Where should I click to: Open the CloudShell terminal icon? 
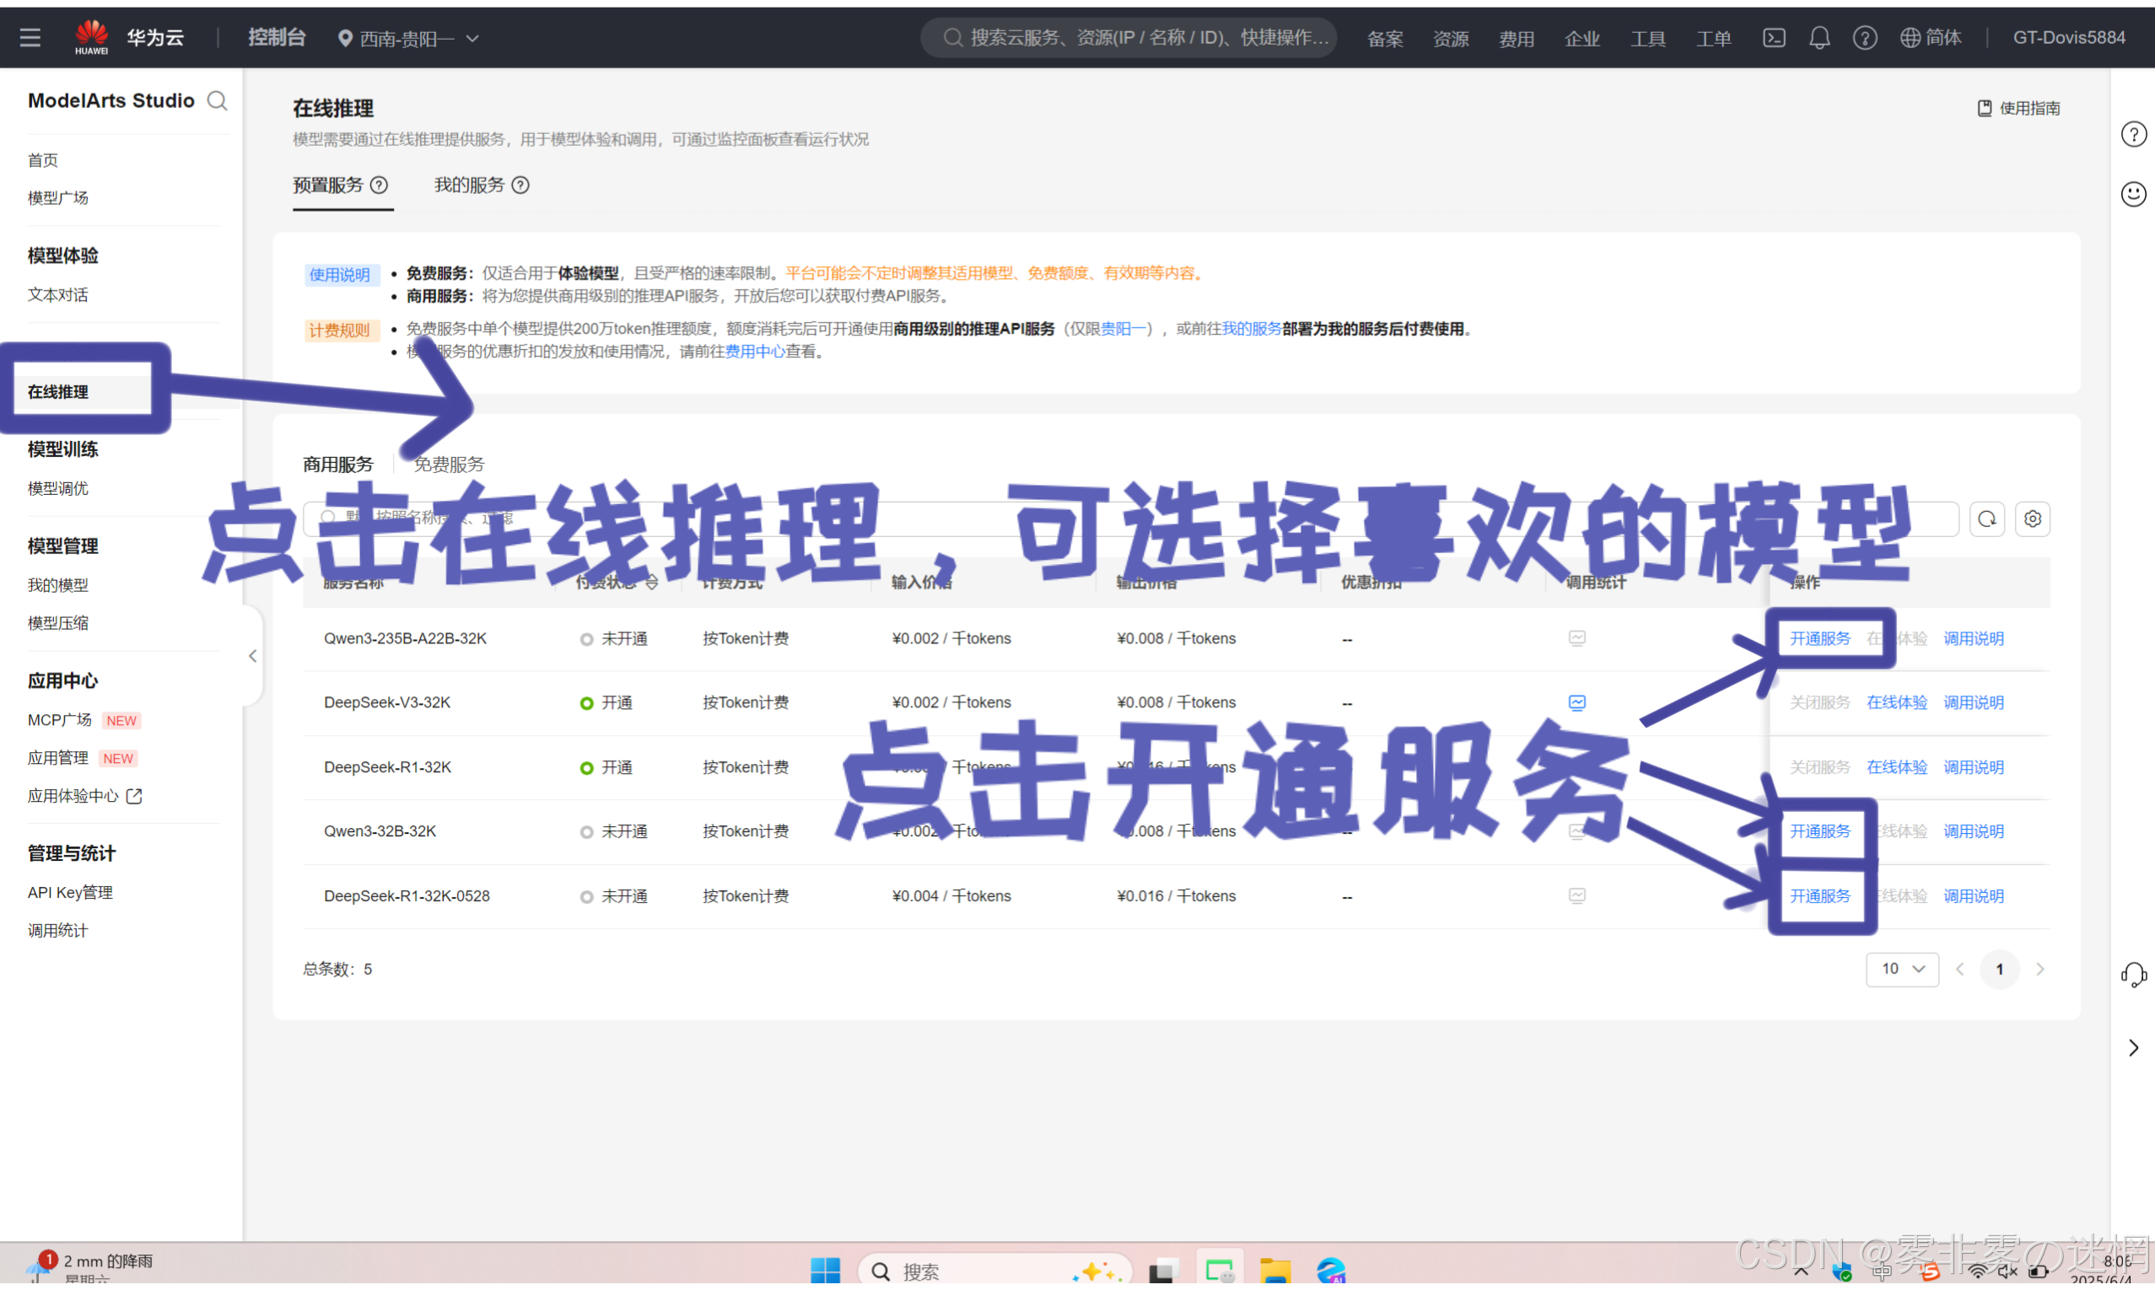[1774, 37]
